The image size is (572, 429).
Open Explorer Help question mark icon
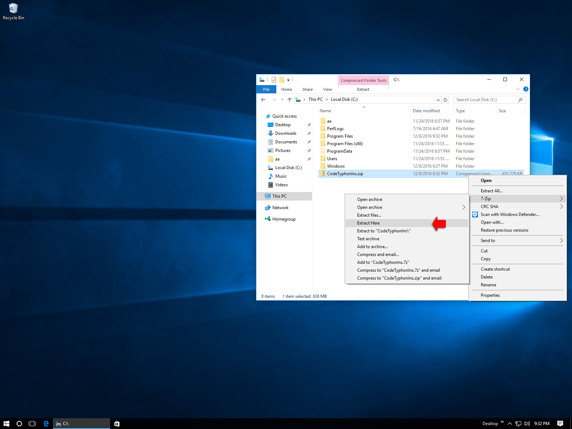[x=526, y=89]
